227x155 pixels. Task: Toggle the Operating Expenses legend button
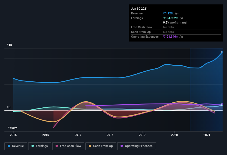pyautogui.click(x=137, y=146)
